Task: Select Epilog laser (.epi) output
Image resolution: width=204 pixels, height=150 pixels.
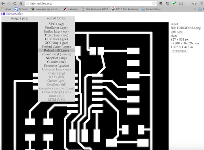Action: [x=56, y=31]
